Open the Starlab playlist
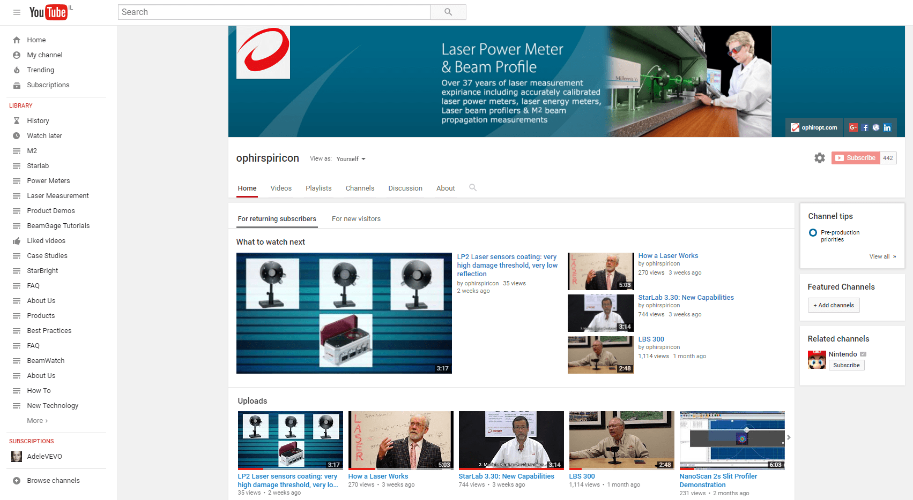The height and width of the screenshot is (500, 913). (x=38, y=166)
